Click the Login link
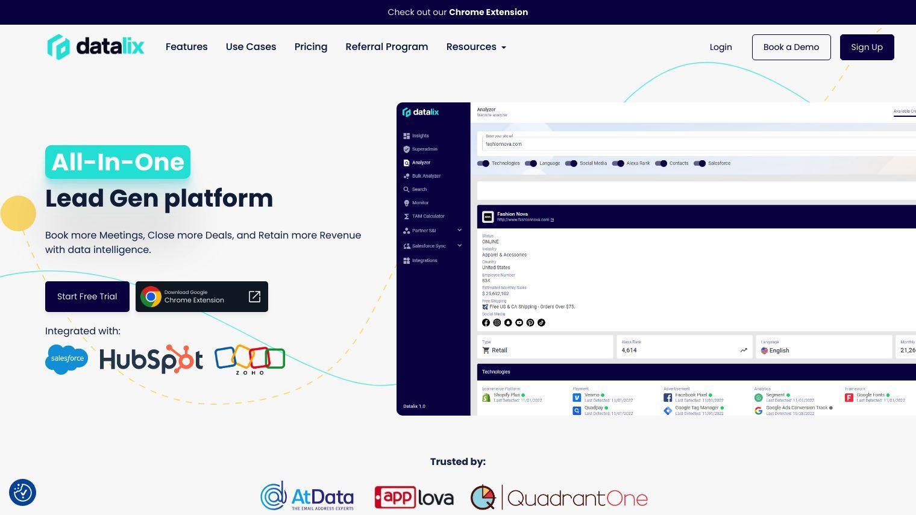This screenshot has width=916, height=515. point(721,47)
